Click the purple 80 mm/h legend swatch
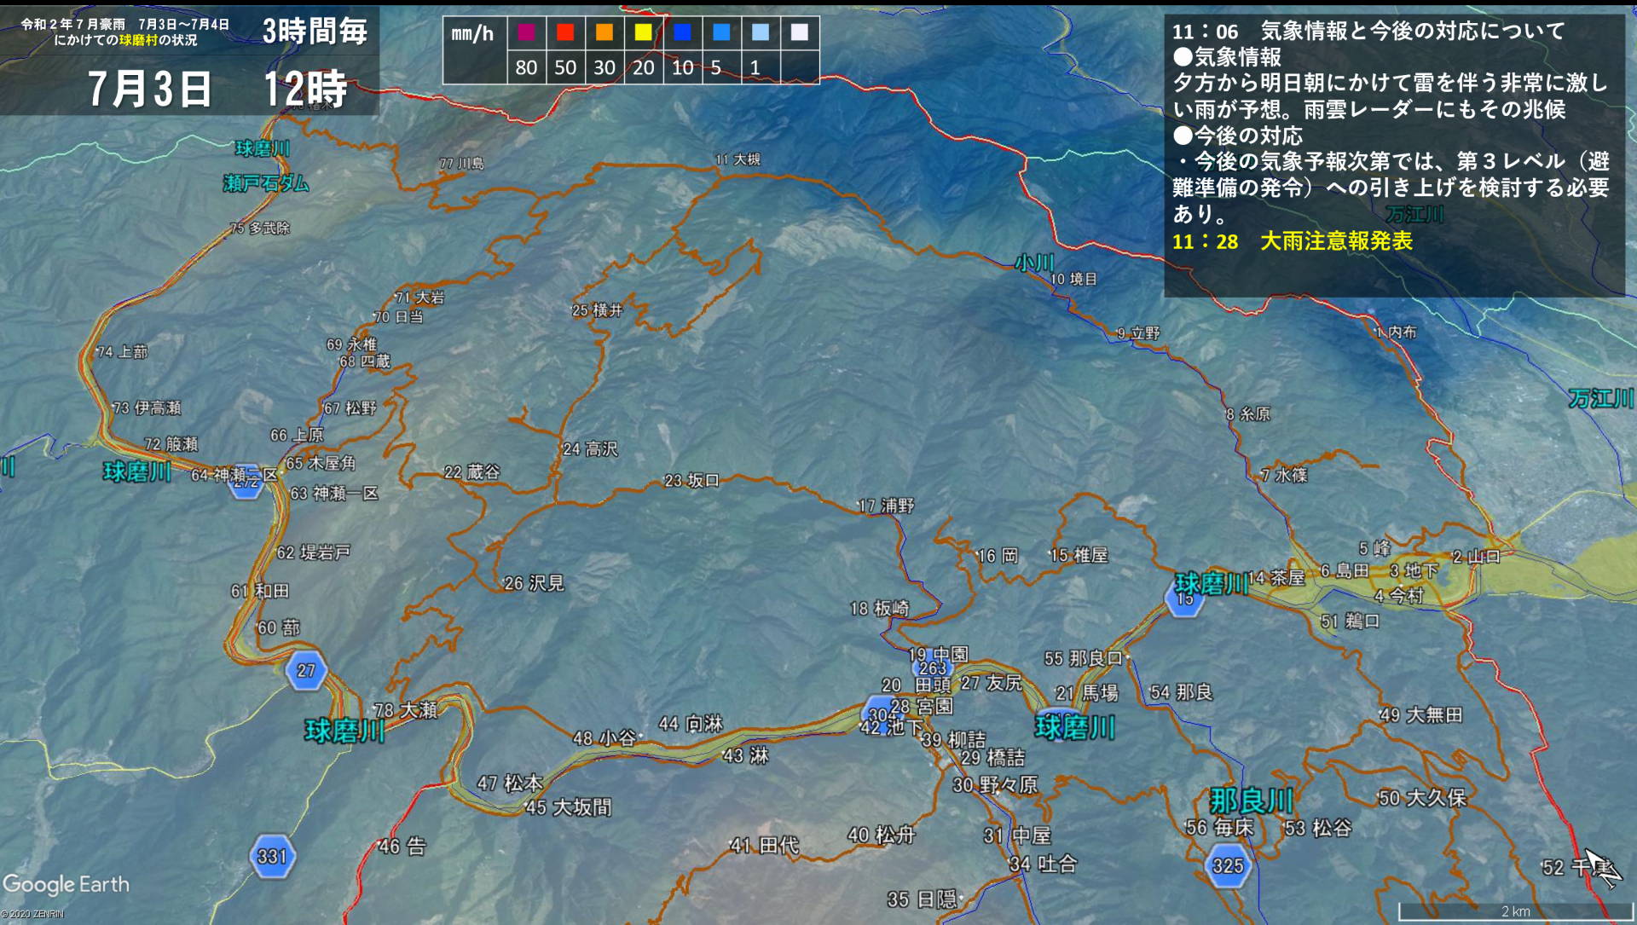Viewport: 1637px width, 925px height. 526,32
